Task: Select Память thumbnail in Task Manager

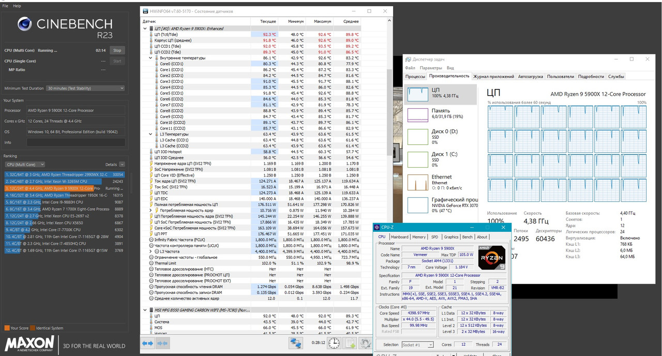Action: pyautogui.click(x=417, y=115)
